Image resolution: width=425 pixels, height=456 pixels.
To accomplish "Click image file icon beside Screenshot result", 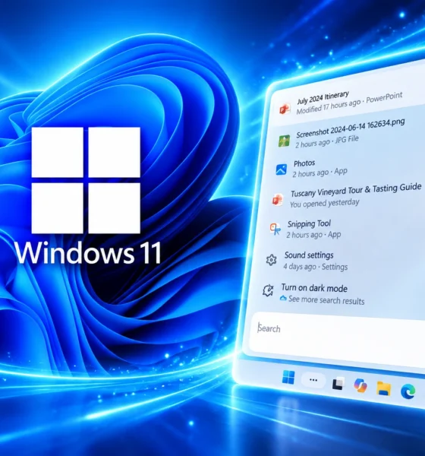I will coord(284,141).
